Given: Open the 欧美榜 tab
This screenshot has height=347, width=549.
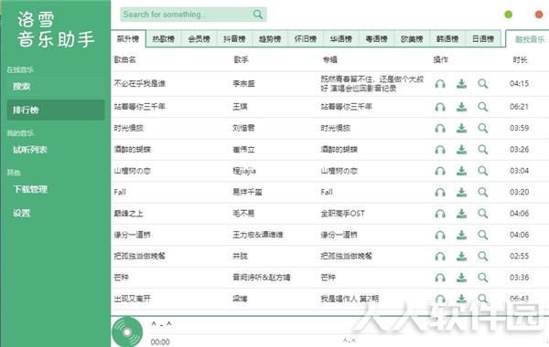Looking at the screenshot, I should pos(412,38).
